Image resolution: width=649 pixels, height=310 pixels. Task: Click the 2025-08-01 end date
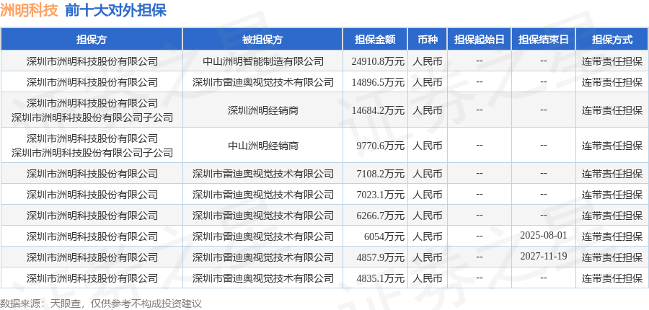tap(544, 236)
